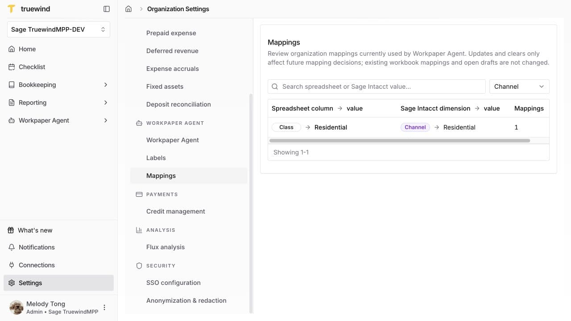Open Deposit reconciliation settings
This screenshot has height=321, width=571.
coord(189,104)
